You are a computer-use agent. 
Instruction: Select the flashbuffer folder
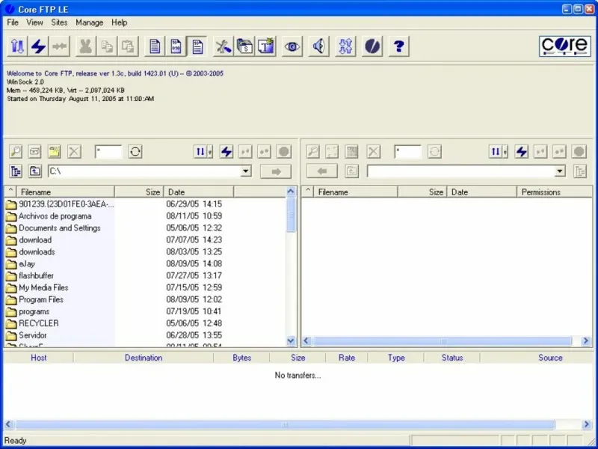36,275
